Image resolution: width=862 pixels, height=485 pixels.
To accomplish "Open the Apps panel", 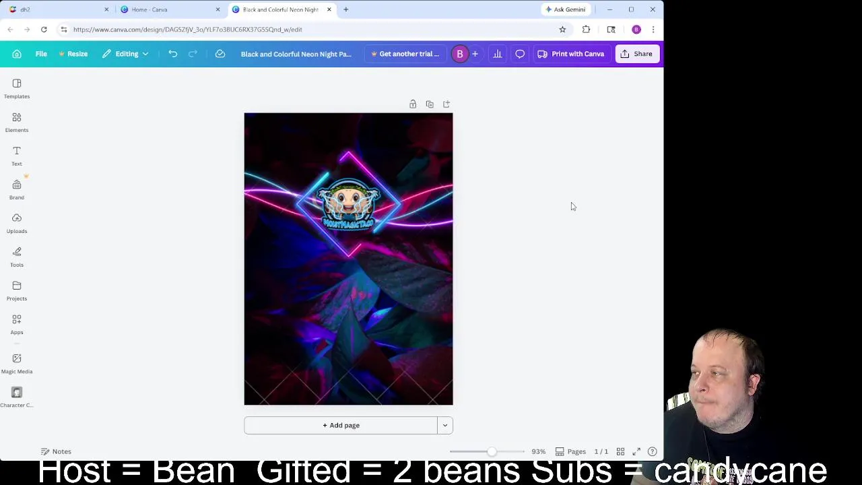I will 17,324.
